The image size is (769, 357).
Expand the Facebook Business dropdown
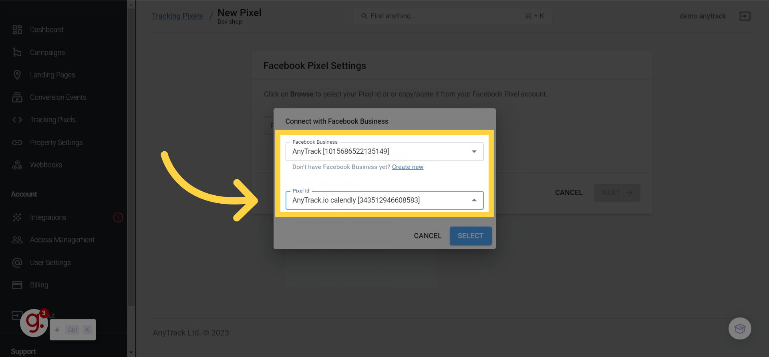474,152
